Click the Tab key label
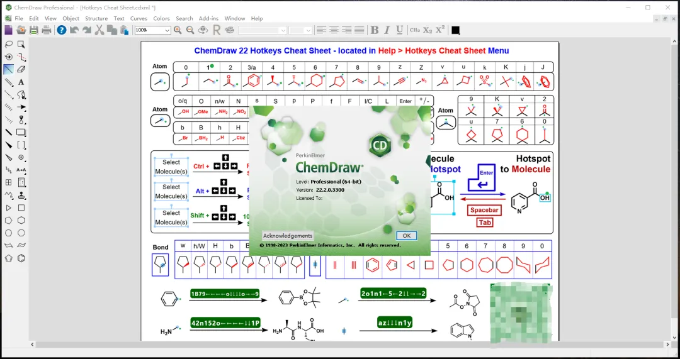680x359 pixels. [485, 223]
